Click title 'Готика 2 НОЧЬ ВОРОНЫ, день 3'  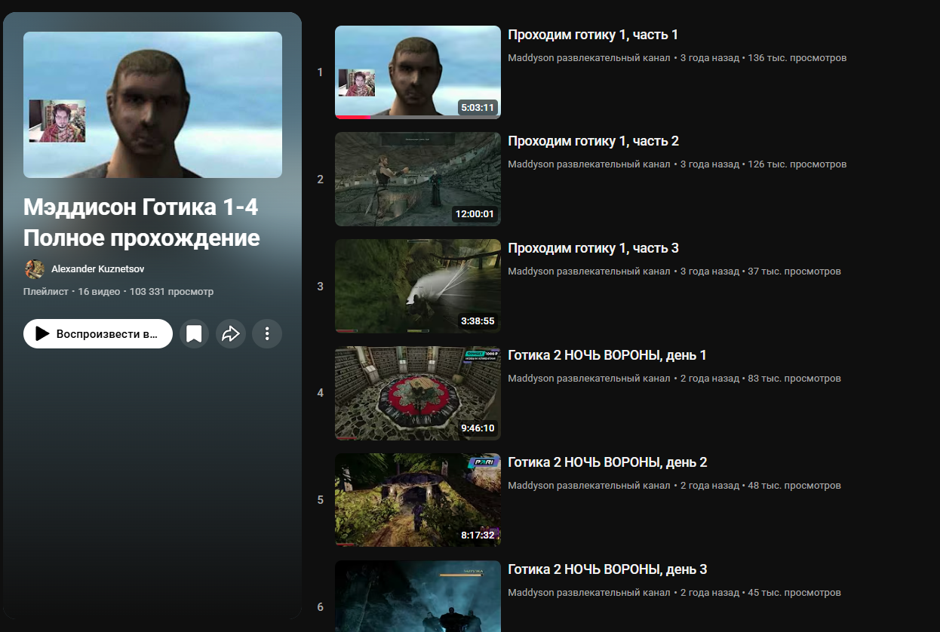607,569
